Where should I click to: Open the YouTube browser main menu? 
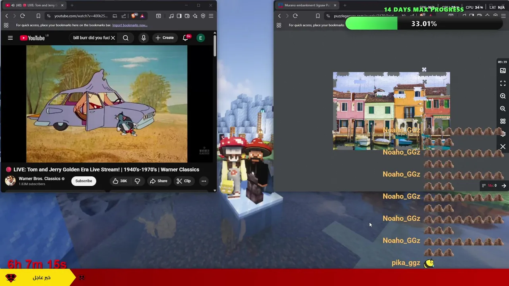pos(211,16)
